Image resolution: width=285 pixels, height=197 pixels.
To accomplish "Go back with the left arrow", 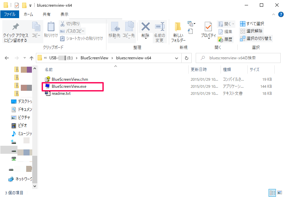I will tap(7, 58).
